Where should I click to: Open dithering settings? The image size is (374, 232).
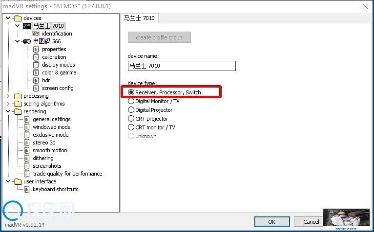[x=43, y=158]
